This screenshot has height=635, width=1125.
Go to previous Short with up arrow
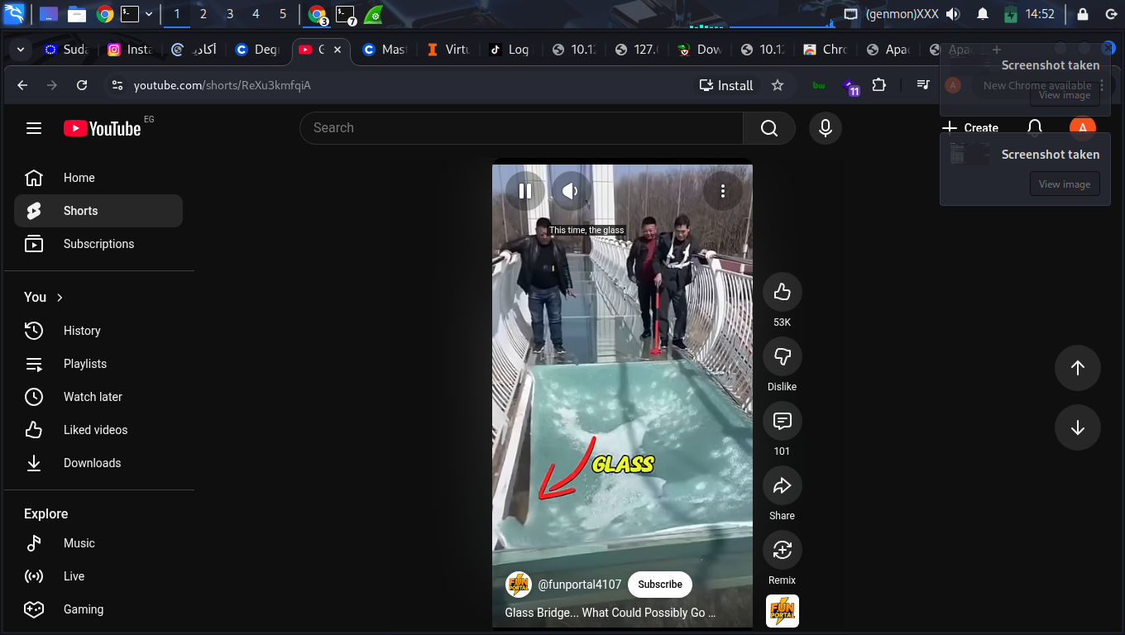pyautogui.click(x=1078, y=368)
